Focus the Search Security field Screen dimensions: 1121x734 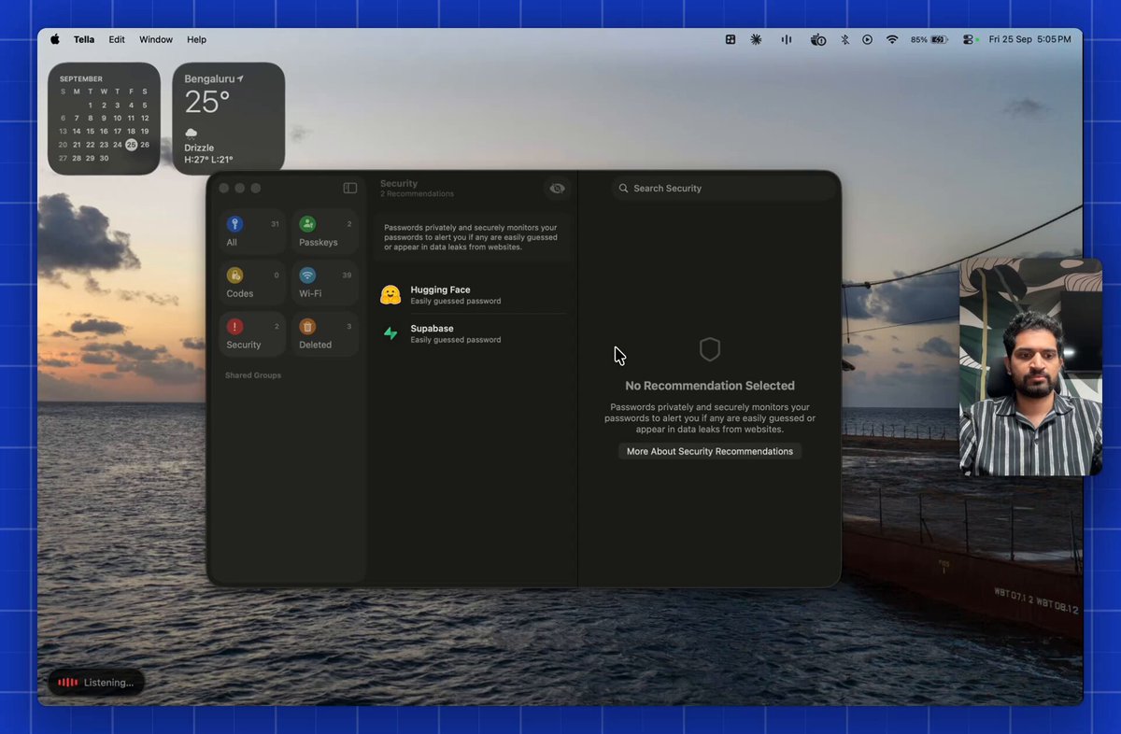pos(724,188)
